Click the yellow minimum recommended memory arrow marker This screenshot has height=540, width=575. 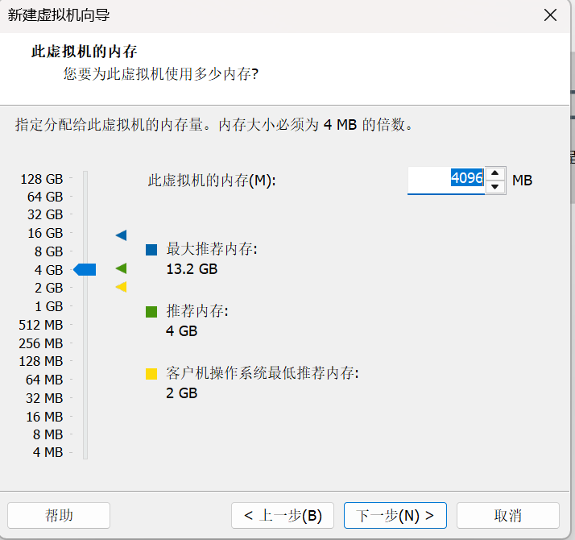click(122, 287)
